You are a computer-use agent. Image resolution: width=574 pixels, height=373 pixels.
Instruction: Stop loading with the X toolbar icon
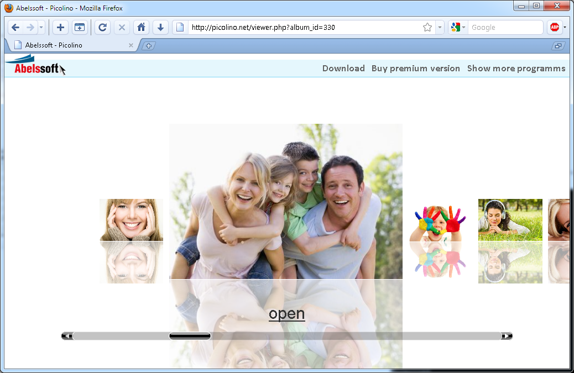click(122, 28)
